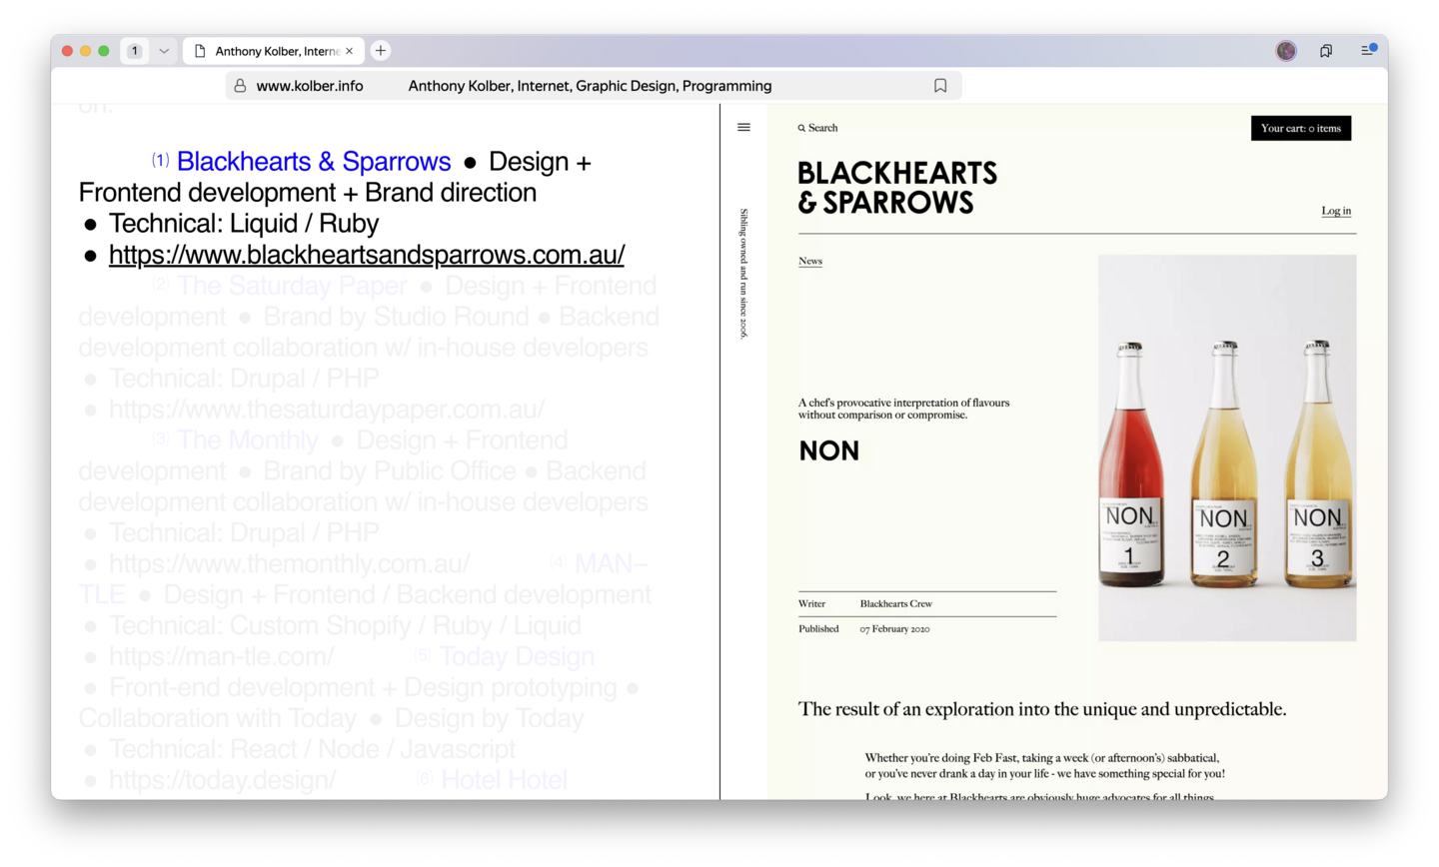Viewport: 1439px width, 867px height.
Task: Open the Hotel Hotel project link
Action: click(x=504, y=780)
